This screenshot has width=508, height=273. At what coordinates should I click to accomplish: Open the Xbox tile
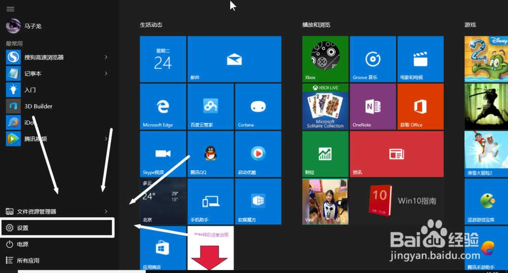pos(325,59)
